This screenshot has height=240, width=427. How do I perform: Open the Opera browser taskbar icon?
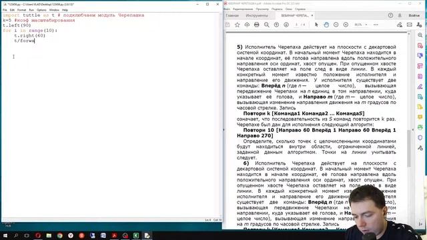tap(38, 235)
